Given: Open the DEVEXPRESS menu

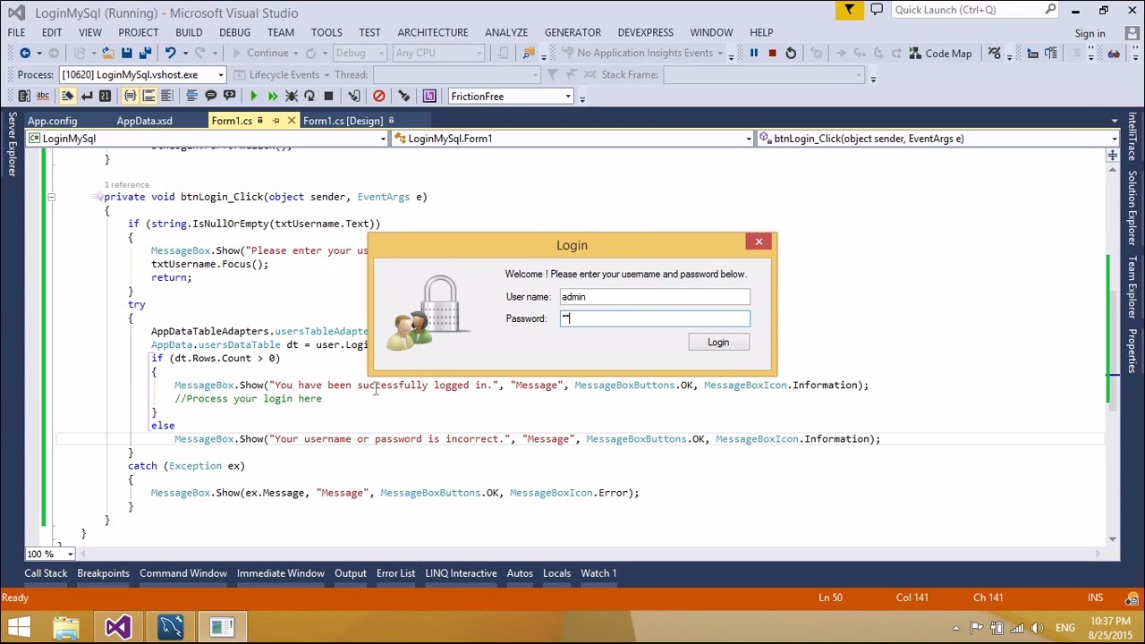Looking at the screenshot, I should (645, 32).
